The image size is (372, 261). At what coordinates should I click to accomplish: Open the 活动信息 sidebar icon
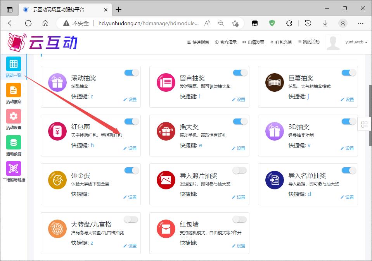pos(14,91)
